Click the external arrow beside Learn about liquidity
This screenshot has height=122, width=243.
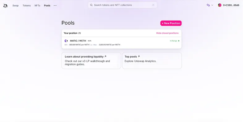coord(105,57)
